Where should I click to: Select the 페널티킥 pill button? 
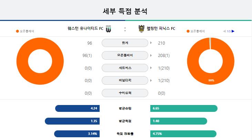125,80
